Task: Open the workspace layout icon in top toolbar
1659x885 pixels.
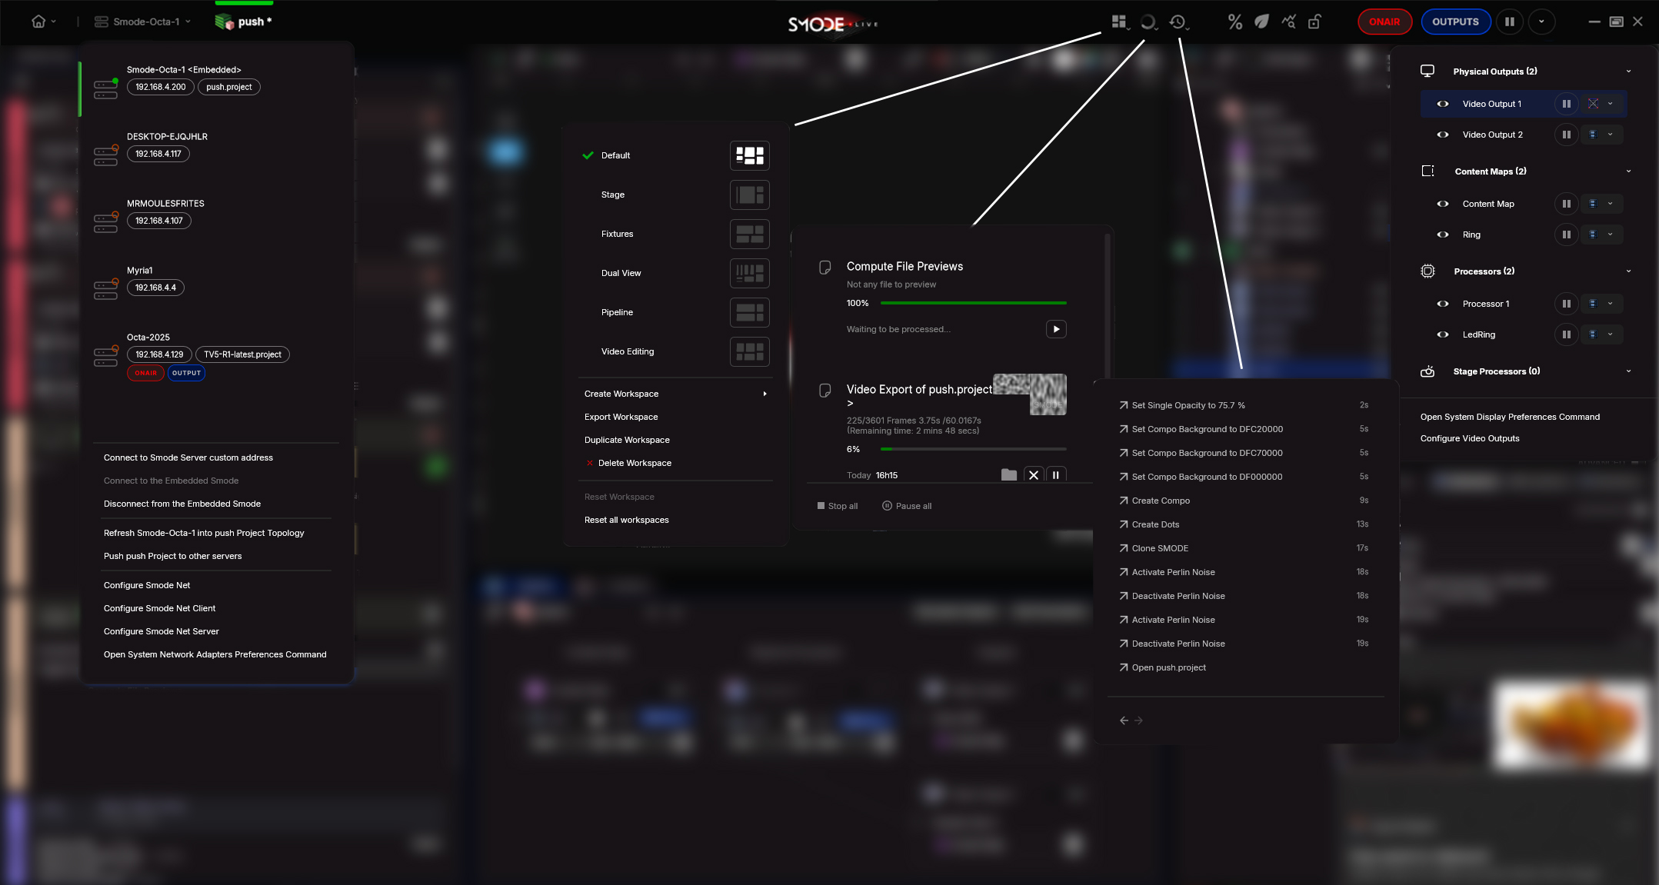Action: pos(1119,22)
